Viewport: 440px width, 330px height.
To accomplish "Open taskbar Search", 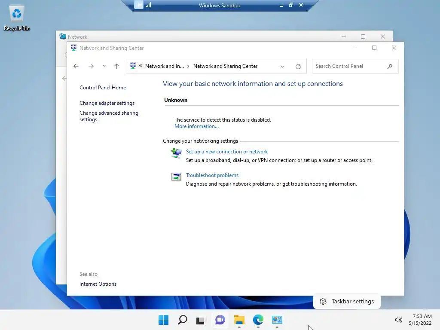I will (182, 320).
